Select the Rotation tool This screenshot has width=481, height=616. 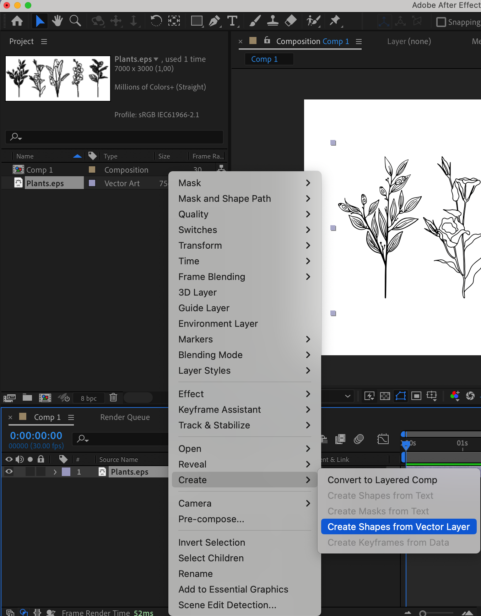pos(156,21)
